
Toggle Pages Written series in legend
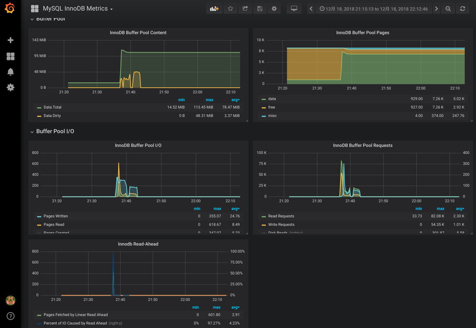56,216
